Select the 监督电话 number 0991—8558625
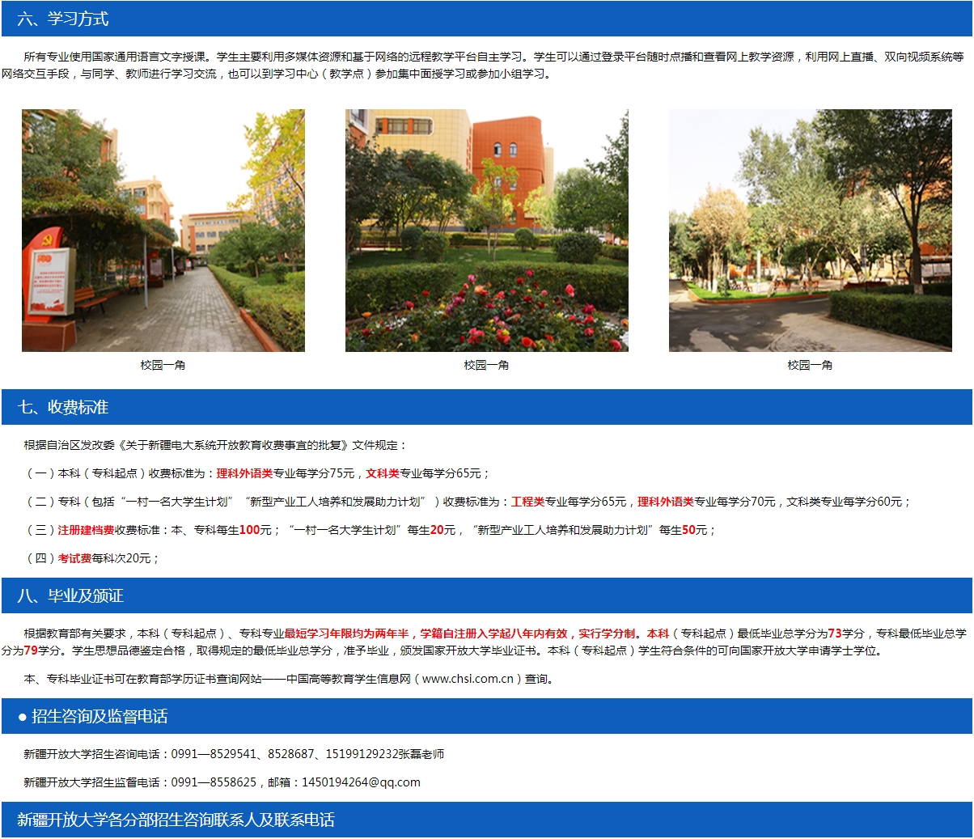Screen dimensions: 974x839 [214, 783]
